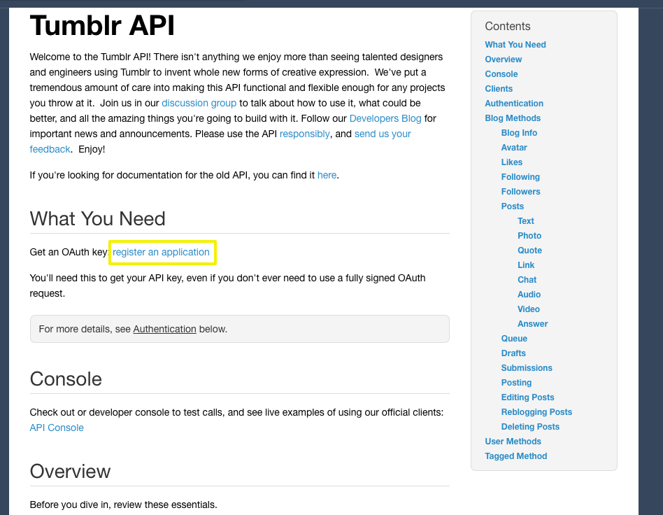Image resolution: width=663 pixels, height=515 pixels.
Task: Open Tagged Method in Contents
Action: point(516,456)
